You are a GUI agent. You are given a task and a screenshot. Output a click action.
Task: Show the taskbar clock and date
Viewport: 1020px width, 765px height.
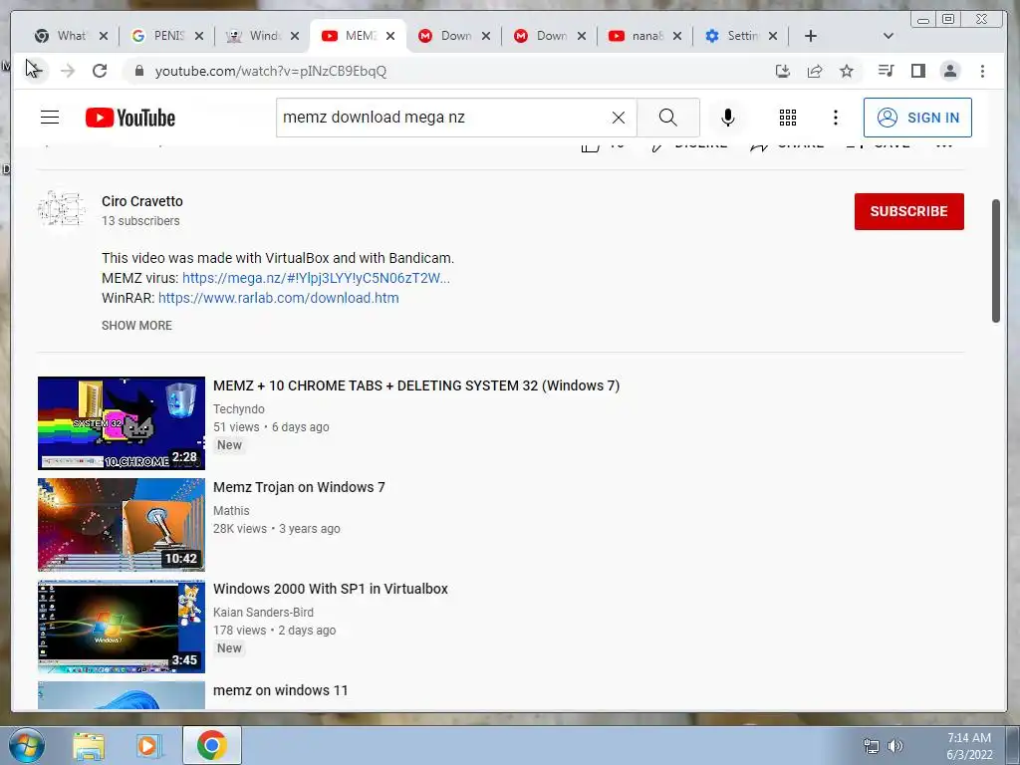tap(969, 746)
